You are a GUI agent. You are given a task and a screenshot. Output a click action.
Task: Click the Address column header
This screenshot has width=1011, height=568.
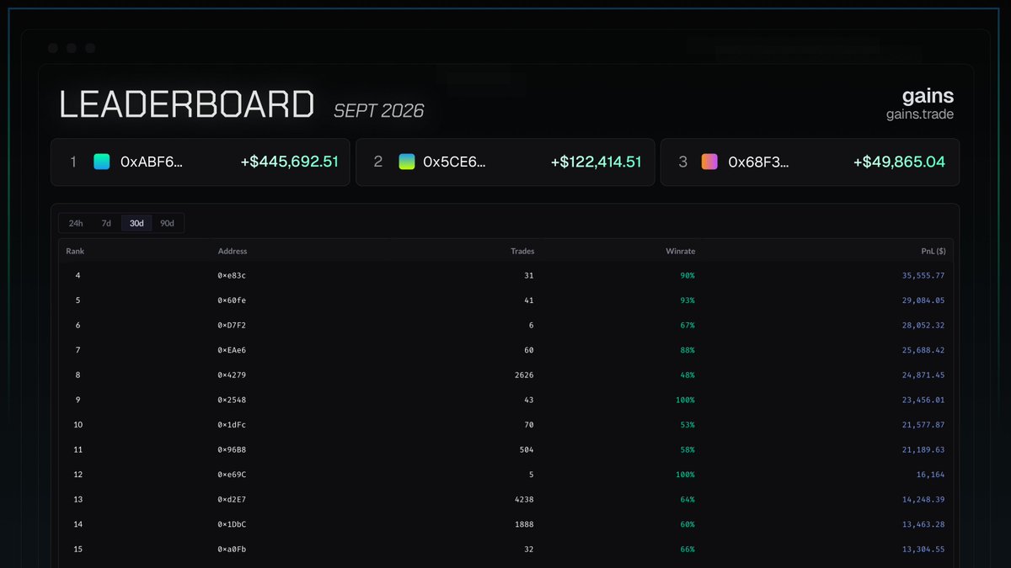pyautogui.click(x=233, y=251)
